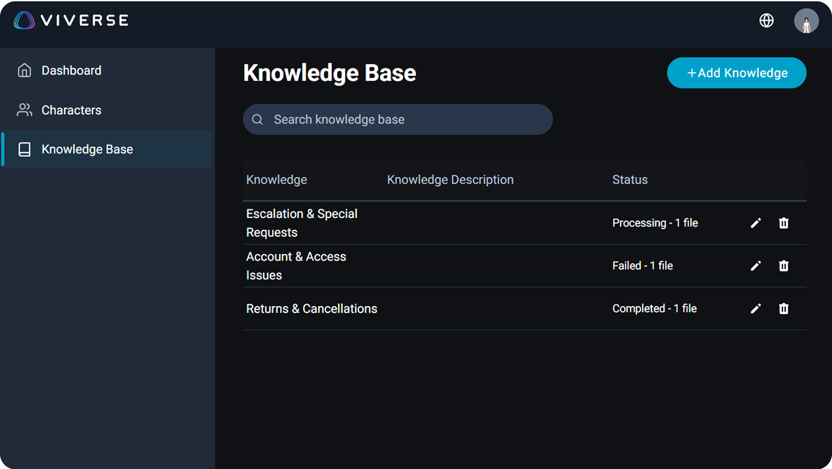832x469 pixels.
Task: Click the Knowledge Description column header
Action: 450,180
